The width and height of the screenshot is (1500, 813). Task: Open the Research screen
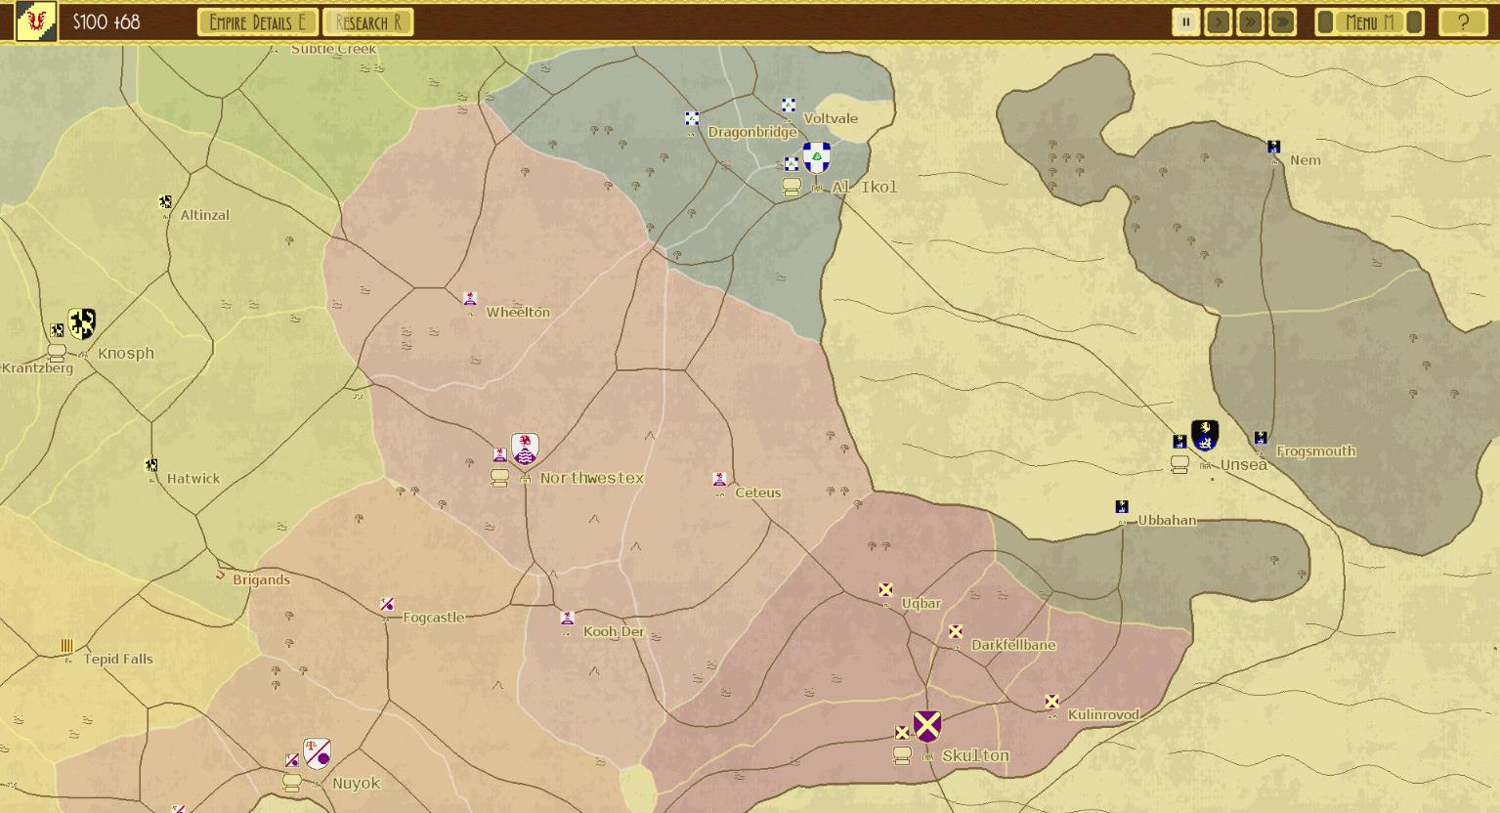pyautogui.click(x=368, y=22)
